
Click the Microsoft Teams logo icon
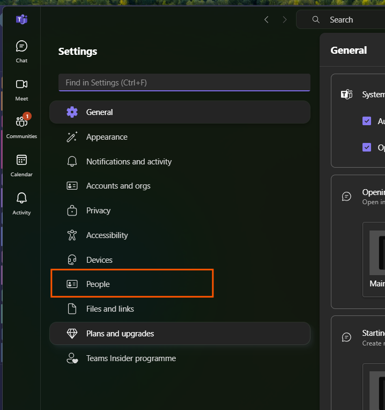(x=21, y=19)
